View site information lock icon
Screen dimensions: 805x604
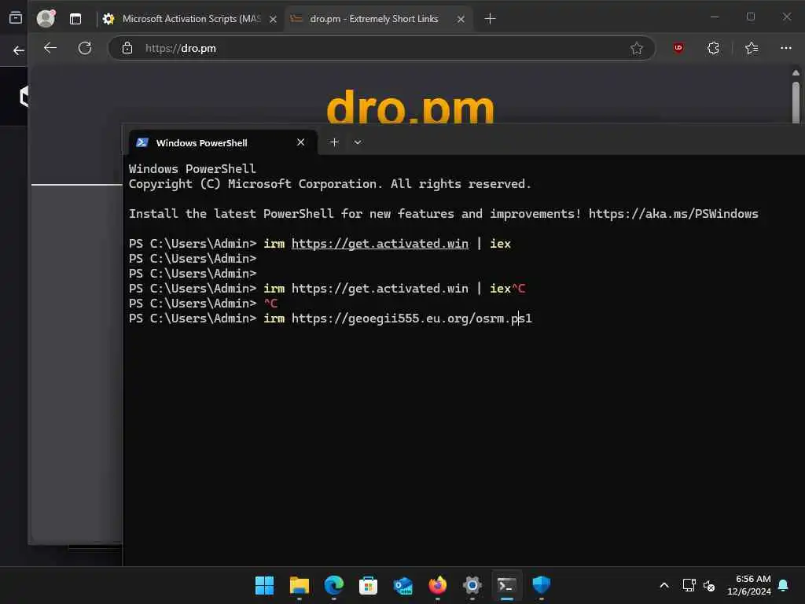coord(127,48)
